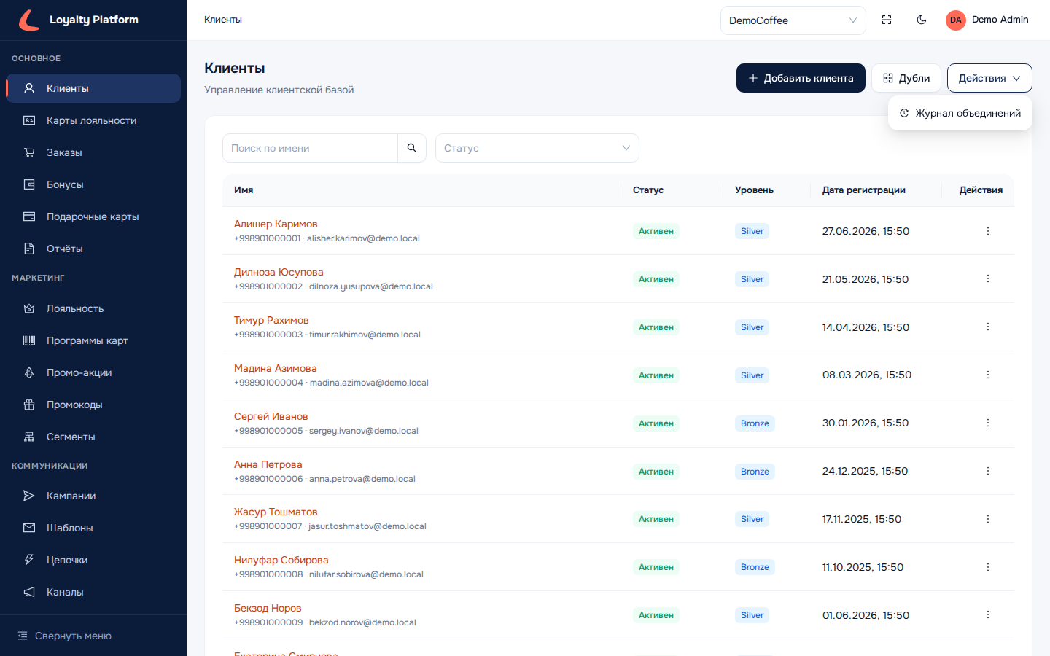Open Подарочные карты sidebar item
Viewport: 1050px width, 656px height.
pyautogui.click(x=93, y=216)
